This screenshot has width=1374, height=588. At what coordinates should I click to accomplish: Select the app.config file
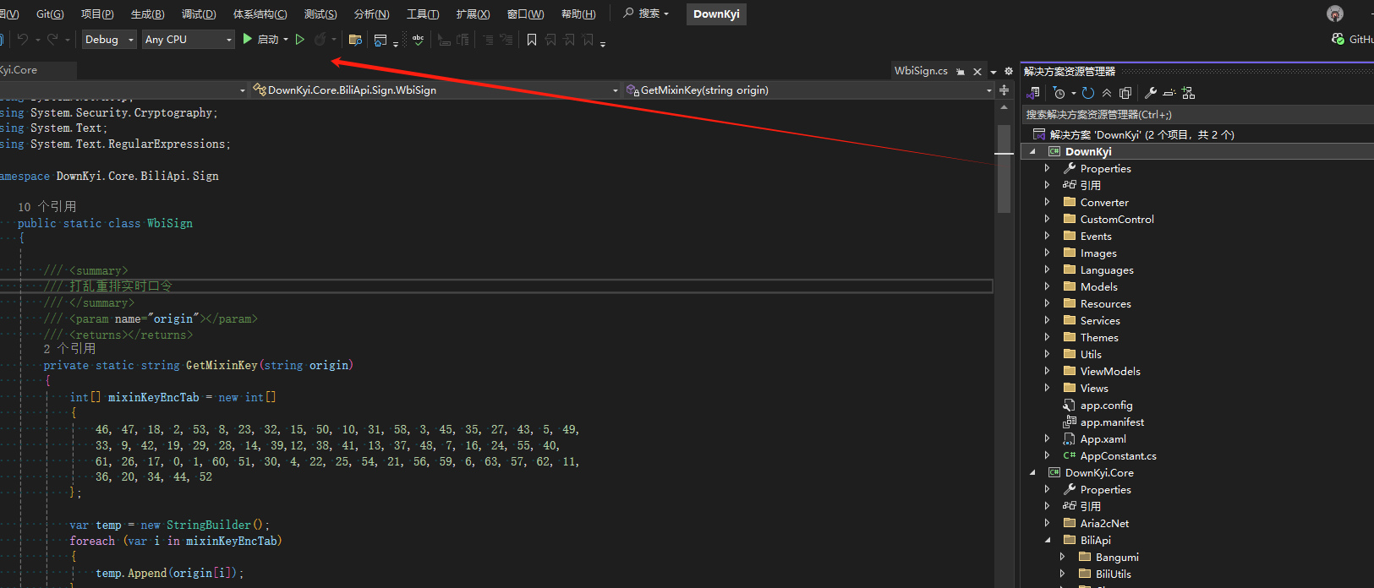pyautogui.click(x=1106, y=406)
